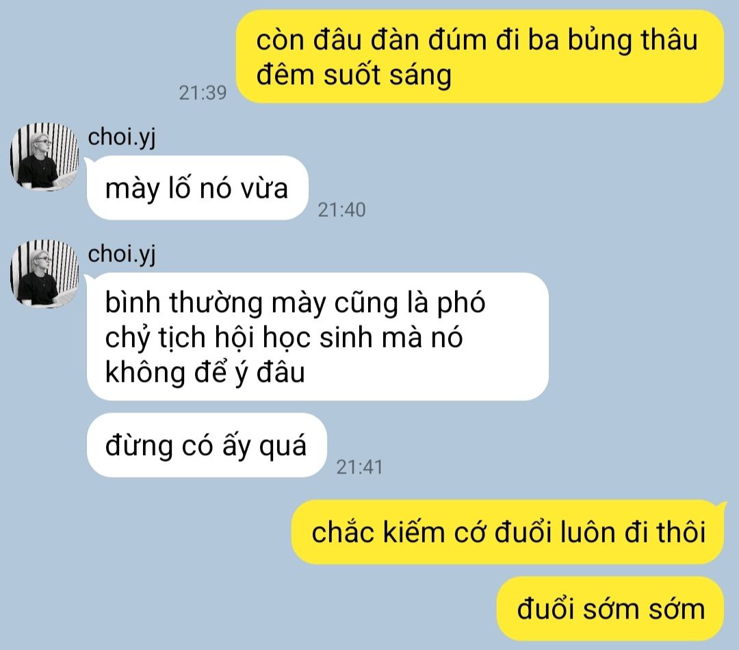Image resolution: width=739 pixels, height=650 pixels.
Task: Tap the word "vừa" in white bubble
Action: point(264,189)
